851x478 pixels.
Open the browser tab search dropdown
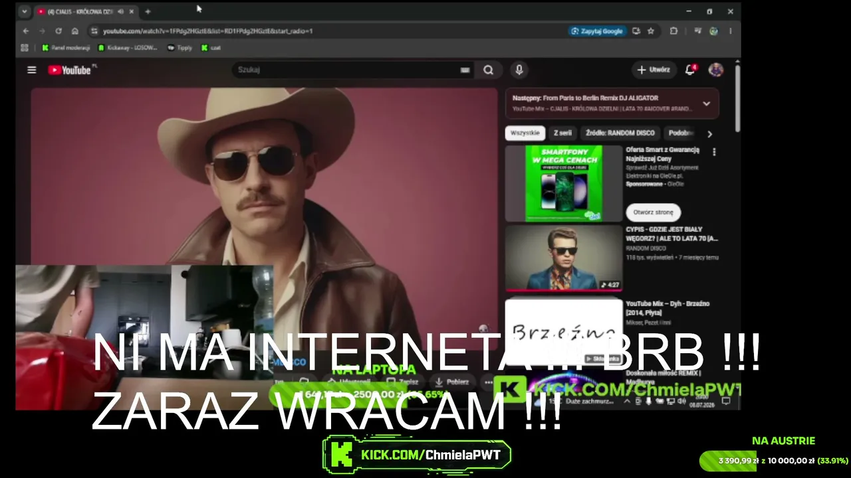click(24, 11)
